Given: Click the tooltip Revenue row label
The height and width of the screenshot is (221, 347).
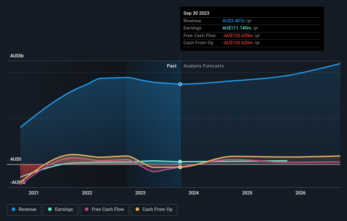Looking at the screenshot, I should tap(192, 21).
